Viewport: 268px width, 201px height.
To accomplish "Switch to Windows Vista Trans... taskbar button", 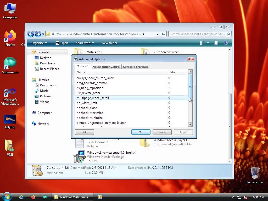I will tap(72, 197).
